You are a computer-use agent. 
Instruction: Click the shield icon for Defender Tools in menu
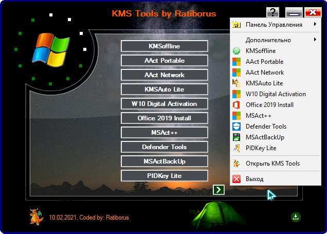click(x=237, y=127)
